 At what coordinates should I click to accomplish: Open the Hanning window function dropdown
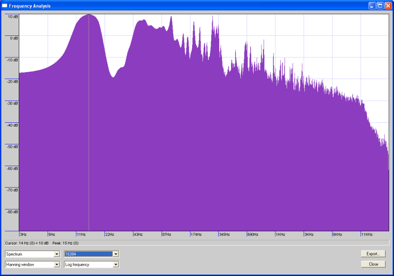click(57, 264)
